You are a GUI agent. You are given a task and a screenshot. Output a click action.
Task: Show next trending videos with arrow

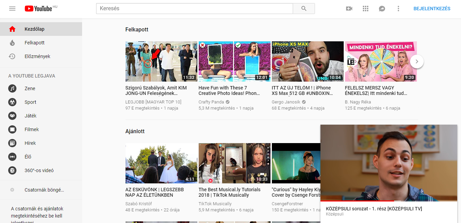click(417, 61)
